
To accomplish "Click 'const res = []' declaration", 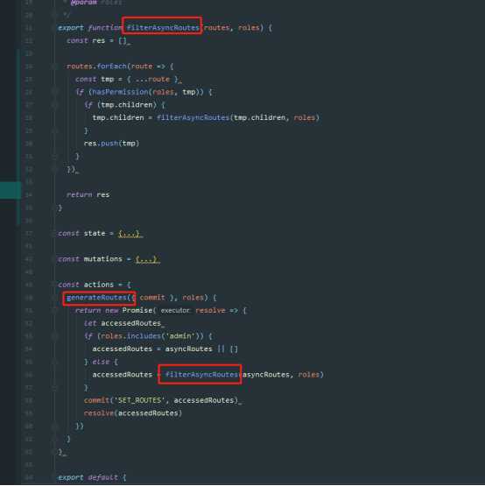I will [96, 41].
